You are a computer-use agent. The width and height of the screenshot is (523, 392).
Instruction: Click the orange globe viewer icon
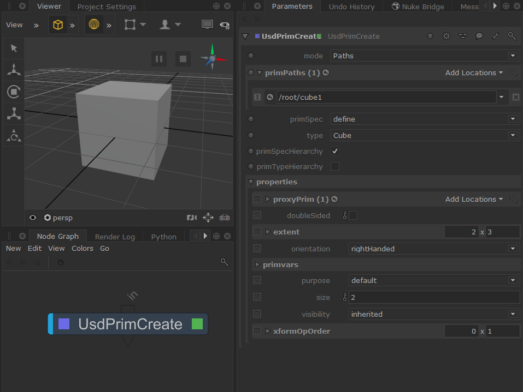point(93,25)
